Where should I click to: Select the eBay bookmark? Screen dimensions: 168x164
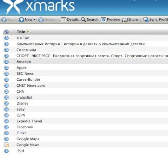click(86, 109)
